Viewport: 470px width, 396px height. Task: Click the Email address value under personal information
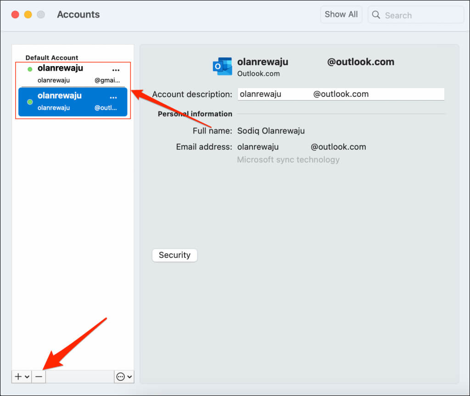[302, 147]
